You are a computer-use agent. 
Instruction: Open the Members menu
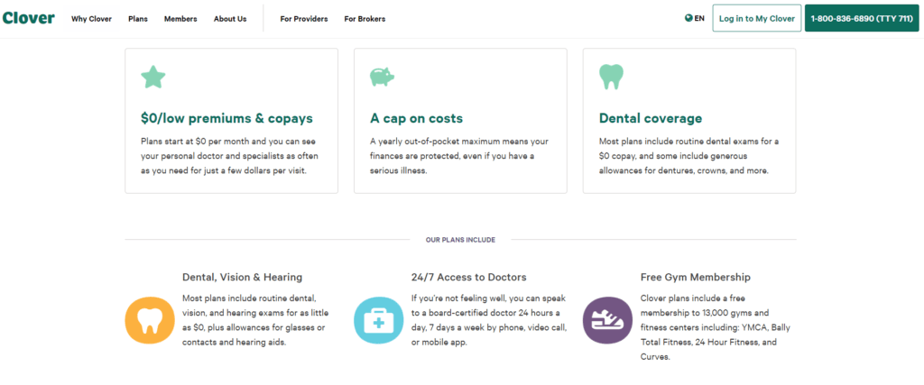tap(180, 19)
